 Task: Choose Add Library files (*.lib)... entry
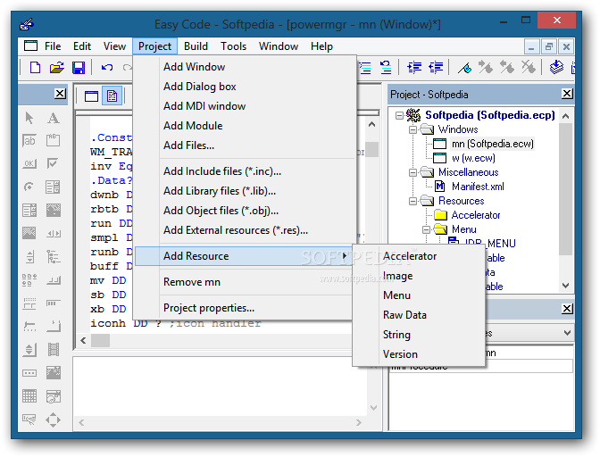click(246, 191)
